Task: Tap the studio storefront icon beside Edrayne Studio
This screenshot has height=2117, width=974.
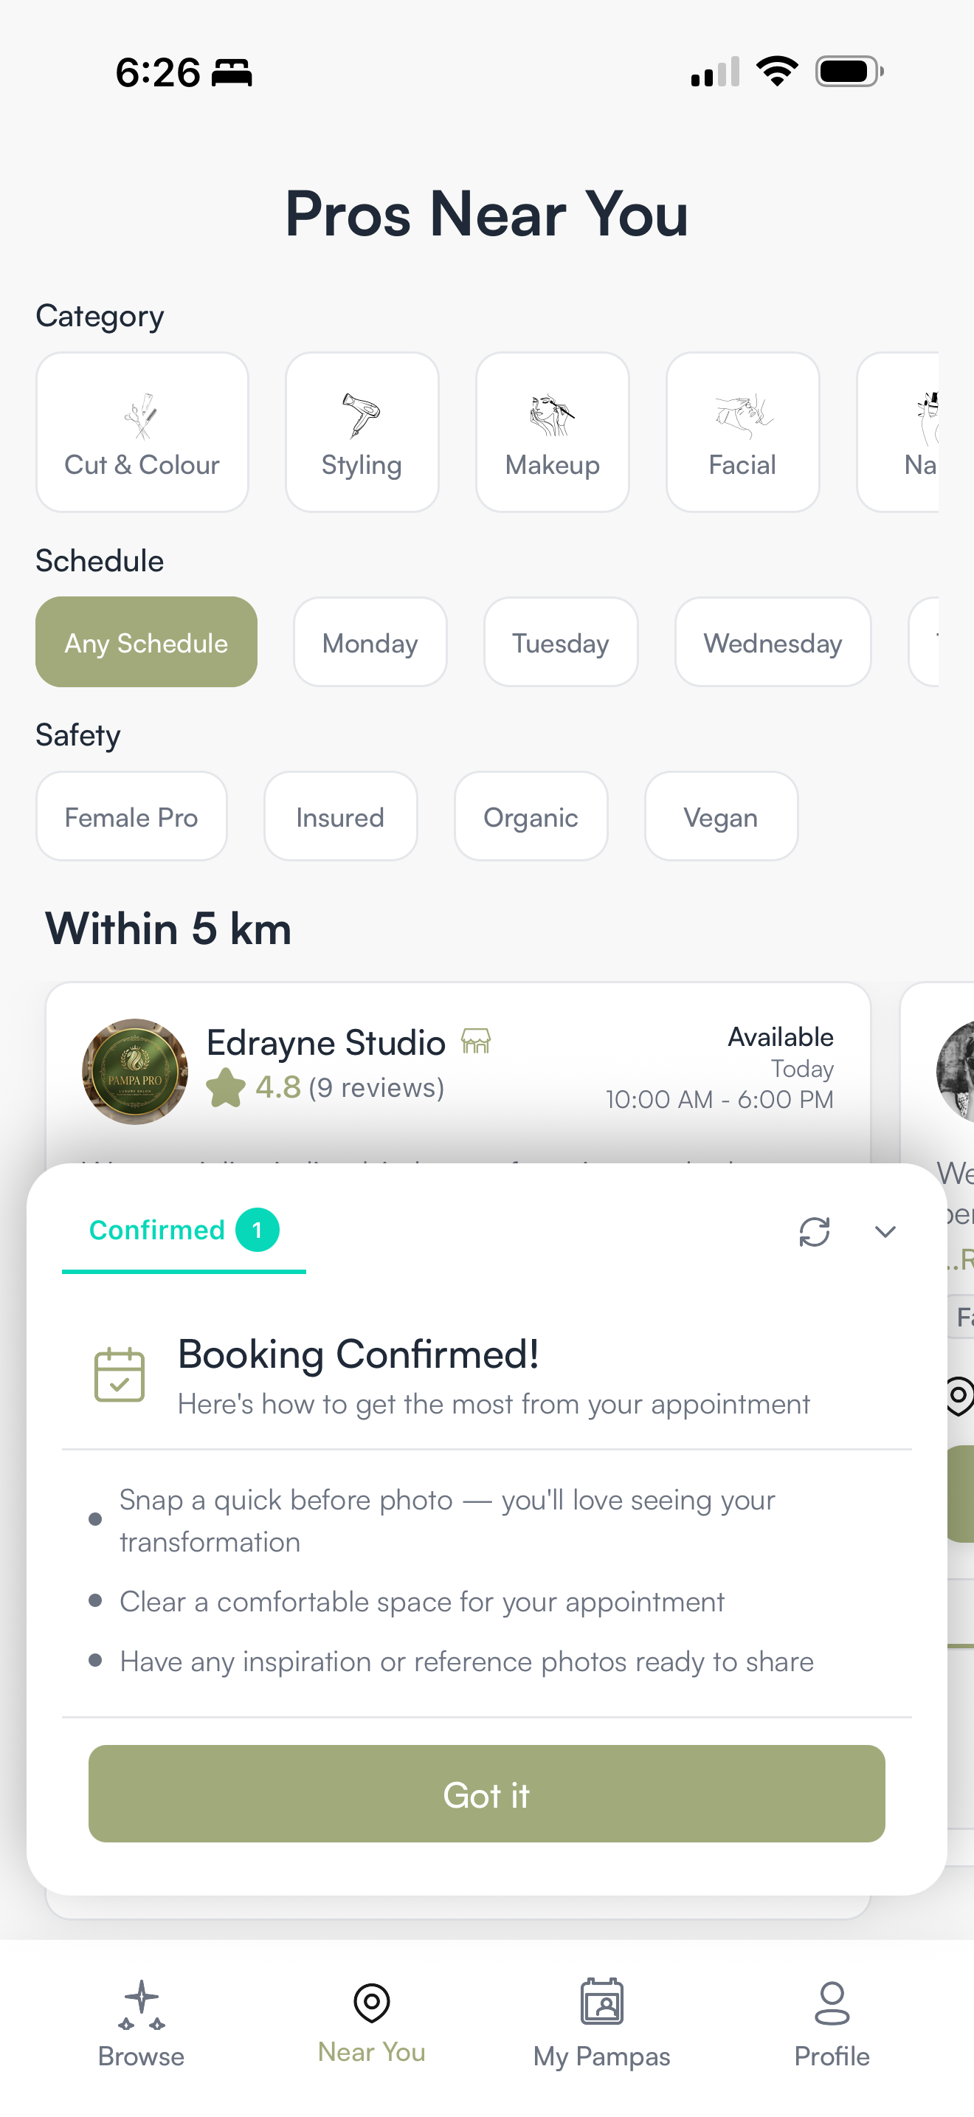Action: 475,1042
